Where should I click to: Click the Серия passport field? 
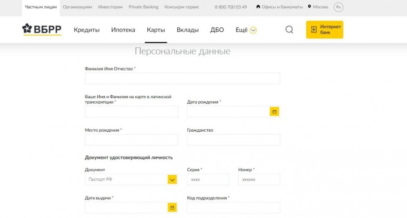coord(208,180)
